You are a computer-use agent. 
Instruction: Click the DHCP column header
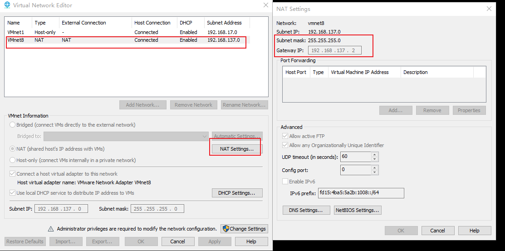[x=191, y=23]
